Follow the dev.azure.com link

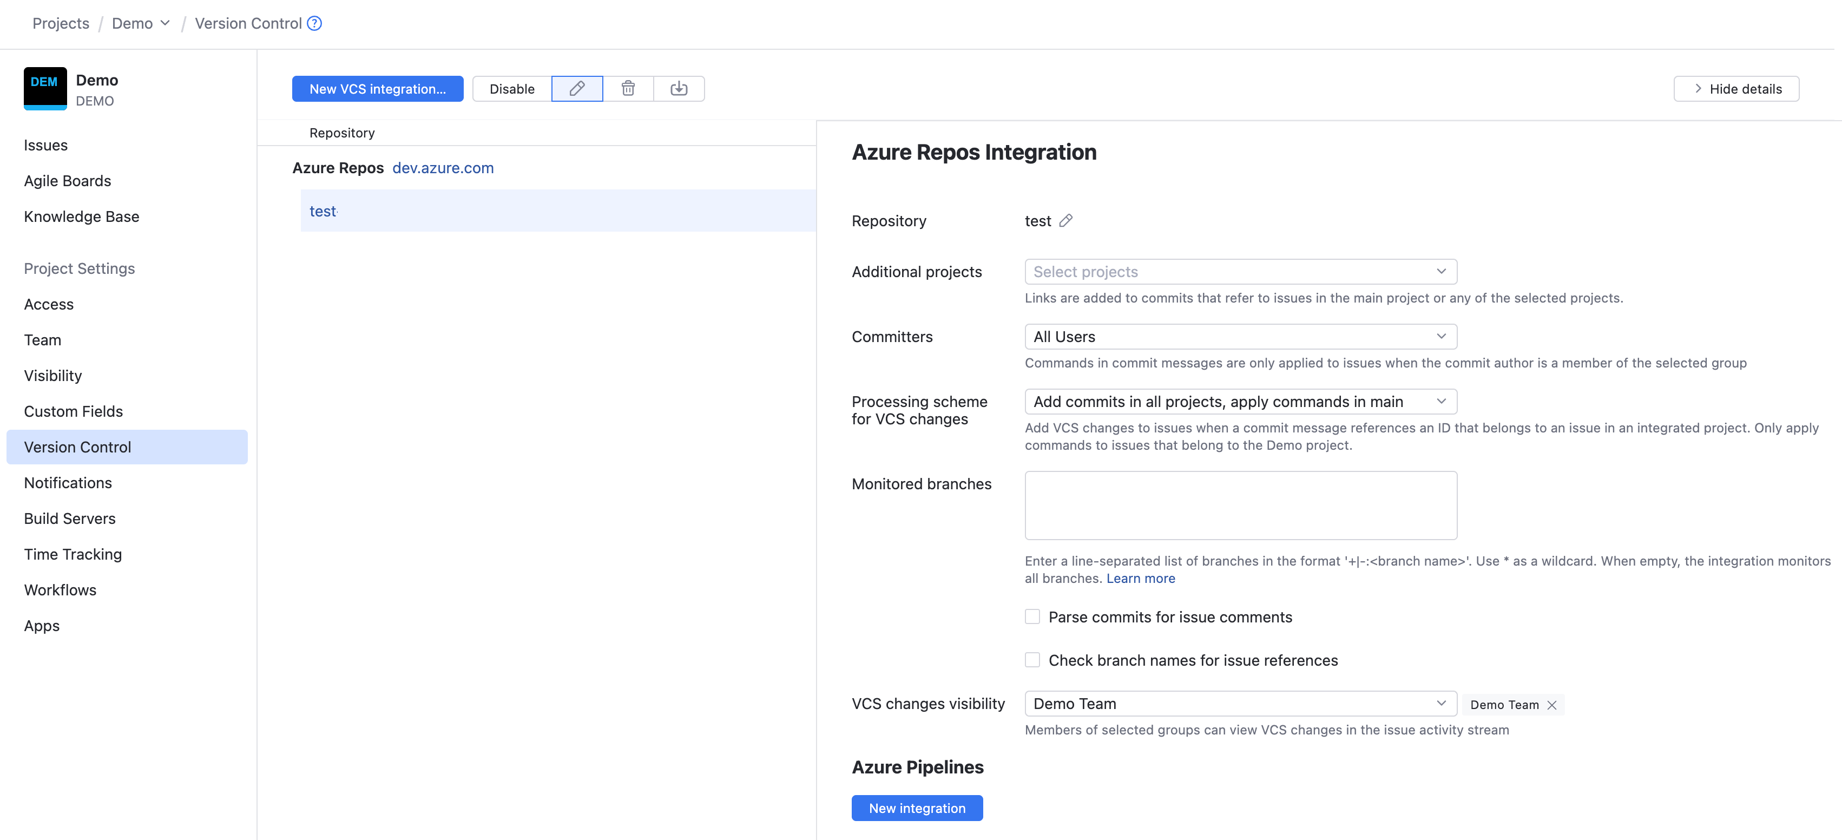[x=443, y=168]
